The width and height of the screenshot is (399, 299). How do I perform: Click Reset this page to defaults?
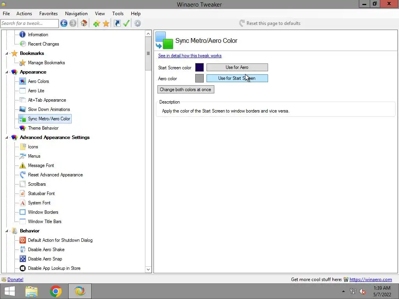click(270, 23)
